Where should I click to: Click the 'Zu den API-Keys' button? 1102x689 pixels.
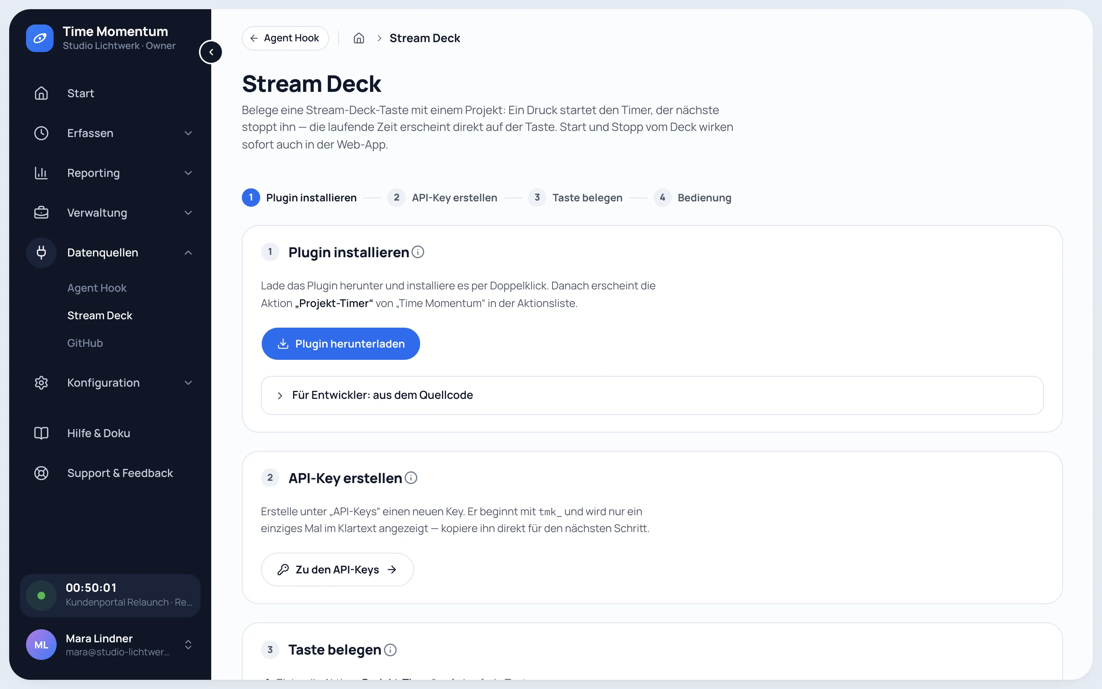pyautogui.click(x=337, y=570)
